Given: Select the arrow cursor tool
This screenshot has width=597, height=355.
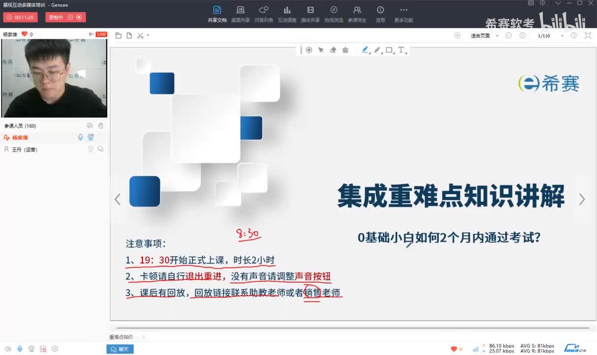Looking at the screenshot, I should [321, 50].
